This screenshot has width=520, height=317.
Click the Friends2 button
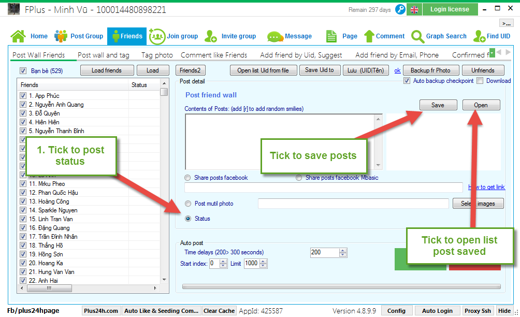190,70
